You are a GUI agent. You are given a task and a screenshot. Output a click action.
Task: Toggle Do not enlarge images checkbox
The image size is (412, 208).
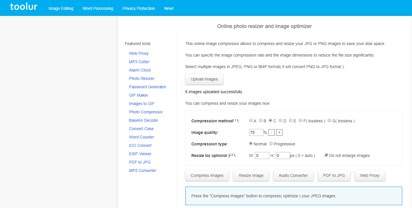(326, 155)
